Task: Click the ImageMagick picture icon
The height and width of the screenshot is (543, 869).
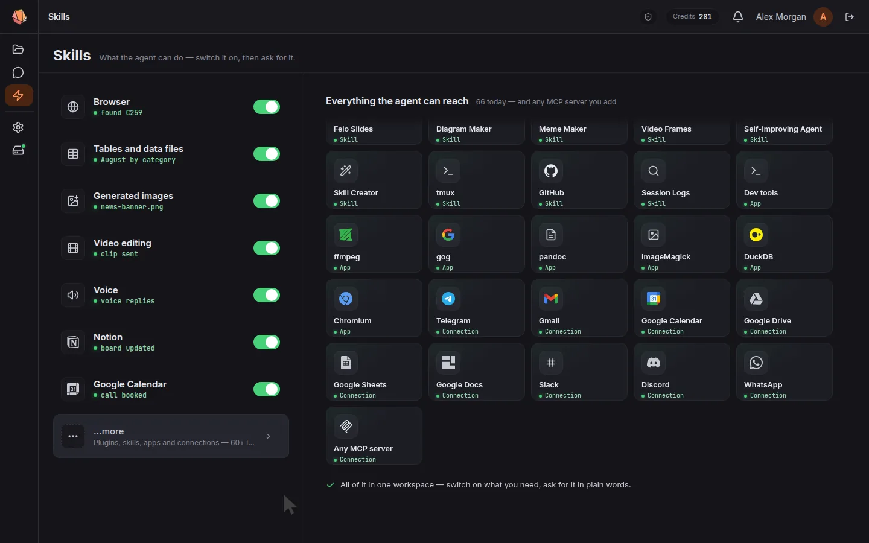Action: pos(654,235)
